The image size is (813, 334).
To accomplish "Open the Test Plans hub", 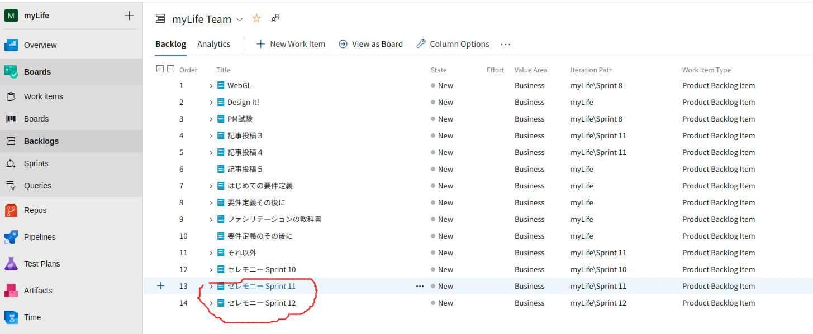I will [42, 264].
